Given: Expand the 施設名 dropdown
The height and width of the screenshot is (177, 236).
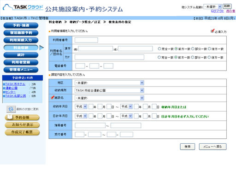Looking at the screenshot, I should tap(109, 98).
